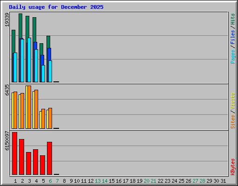The height and width of the screenshot is (186, 238).
Task: Click day label 1 on x-axis
Action: [15, 181]
